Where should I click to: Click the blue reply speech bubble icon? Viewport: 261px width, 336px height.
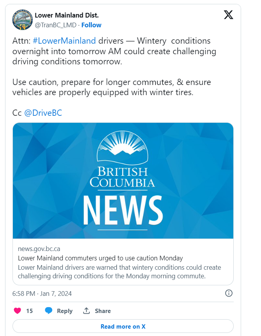pyautogui.click(x=49, y=311)
